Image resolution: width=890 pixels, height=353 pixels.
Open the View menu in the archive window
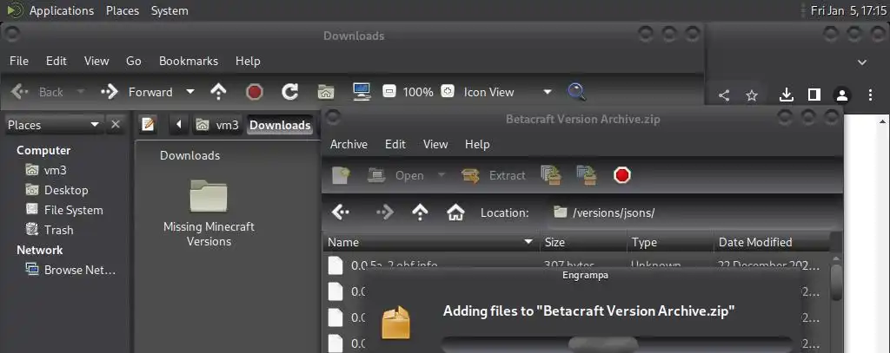coord(435,144)
